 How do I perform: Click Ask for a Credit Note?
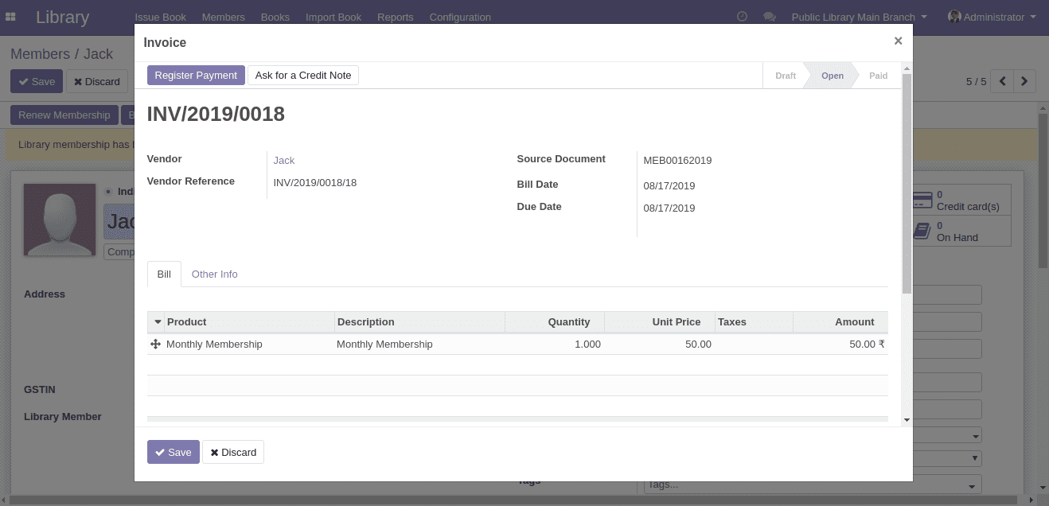tap(303, 75)
